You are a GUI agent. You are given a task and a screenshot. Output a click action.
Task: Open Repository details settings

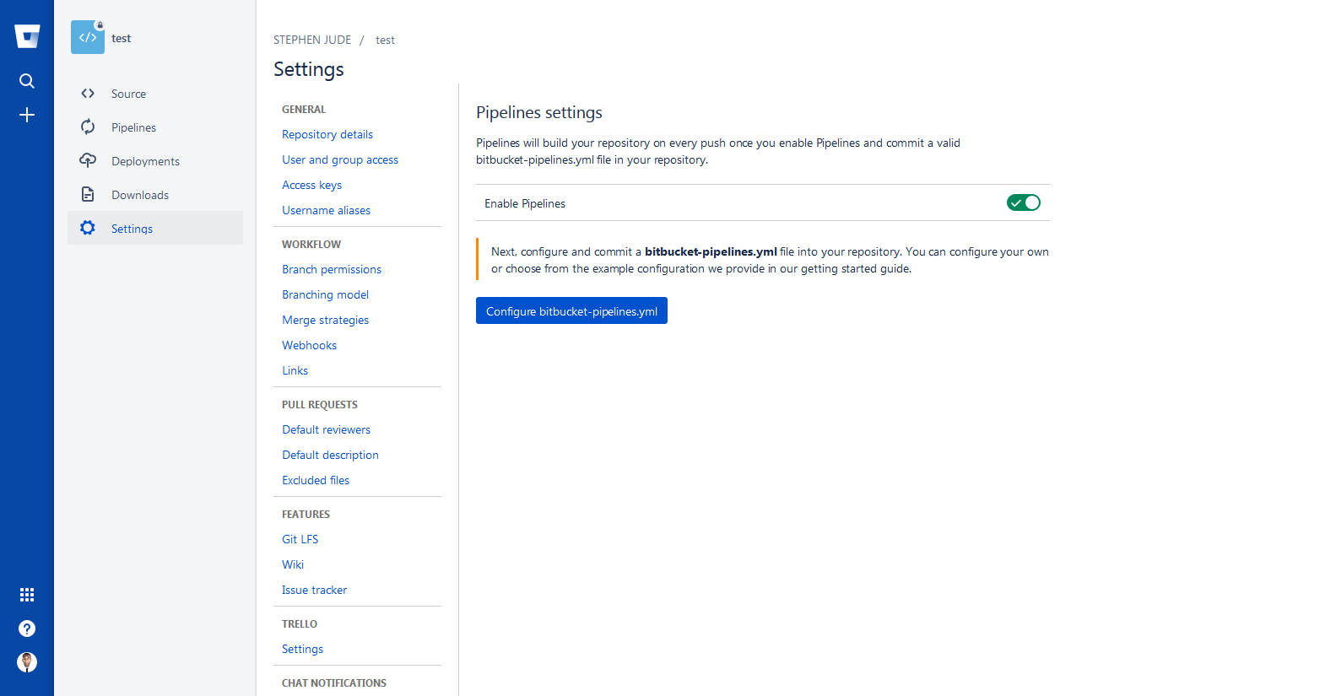pos(327,134)
